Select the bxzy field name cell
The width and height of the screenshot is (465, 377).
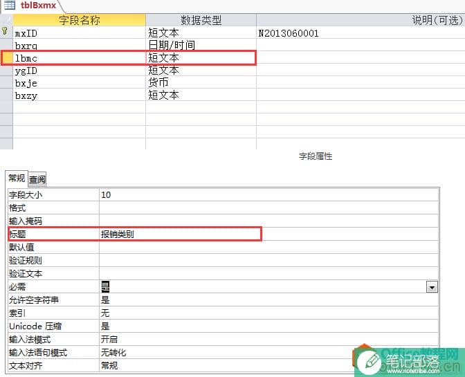pyautogui.click(x=79, y=95)
